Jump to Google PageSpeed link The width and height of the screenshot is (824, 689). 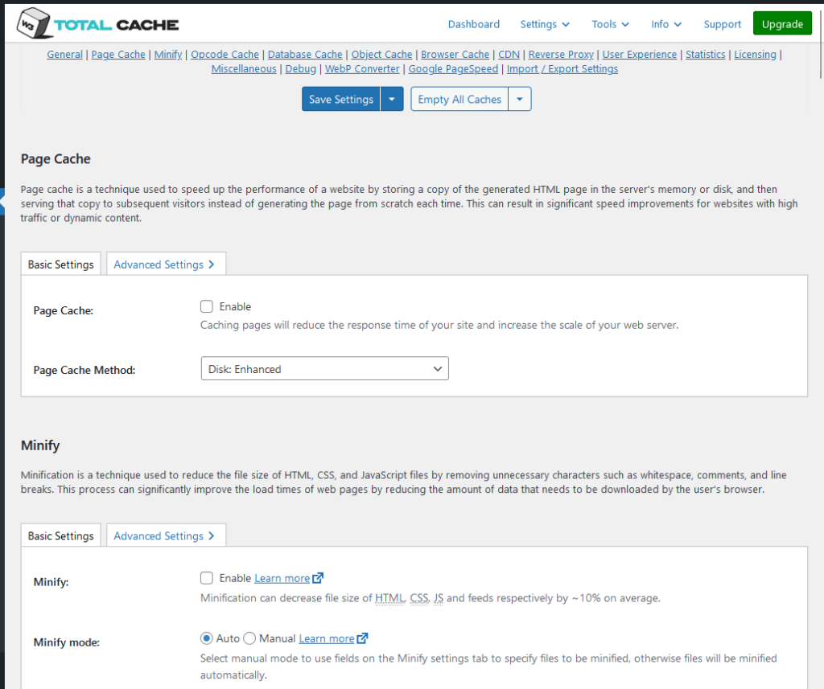[x=453, y=69]
